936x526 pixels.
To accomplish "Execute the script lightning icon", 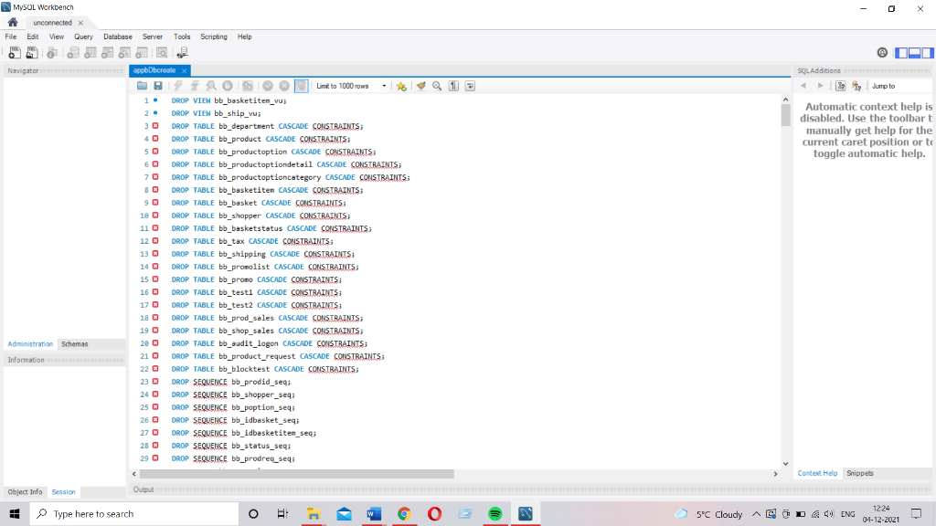I will (x=178, y=86).
